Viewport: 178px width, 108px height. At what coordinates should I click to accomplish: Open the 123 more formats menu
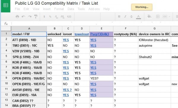click(69, 17)
